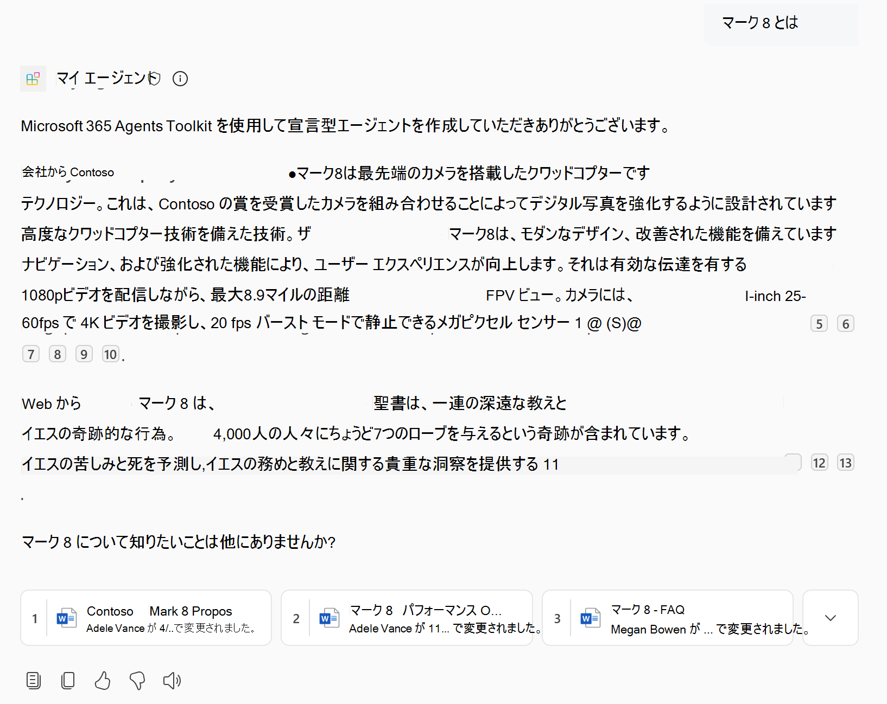This screenshot has height=704, width=887.
Task: Open citation 10 at end of paragraph
Action: point(110,354)
